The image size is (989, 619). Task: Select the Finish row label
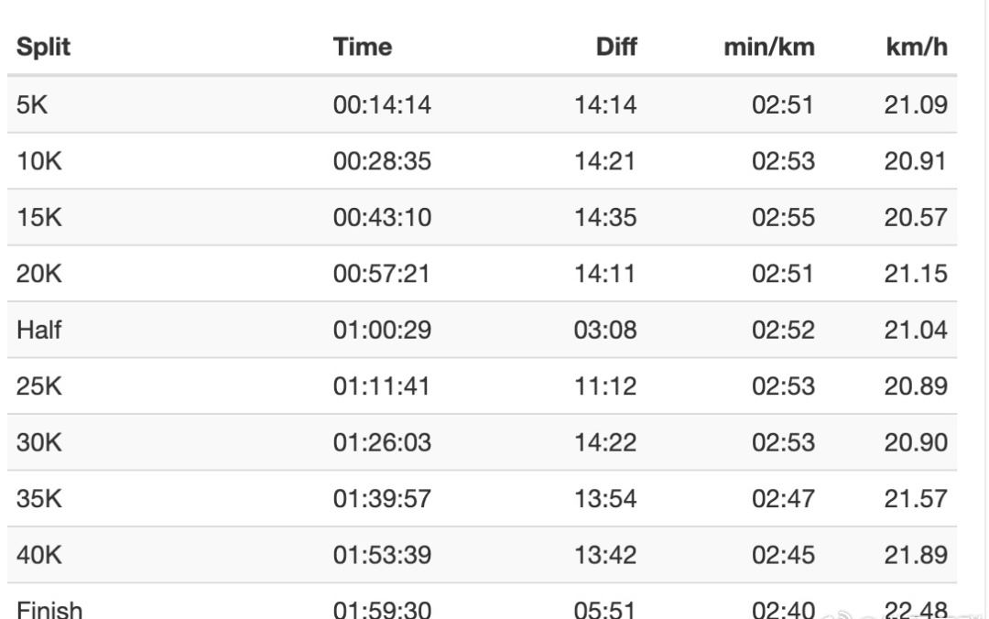(x=49, y=608)
